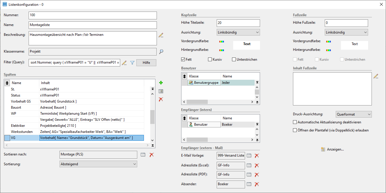386x193 pixels.
Task: Enable Kursiv in Kopfzeile
Action: click(210, 60)
